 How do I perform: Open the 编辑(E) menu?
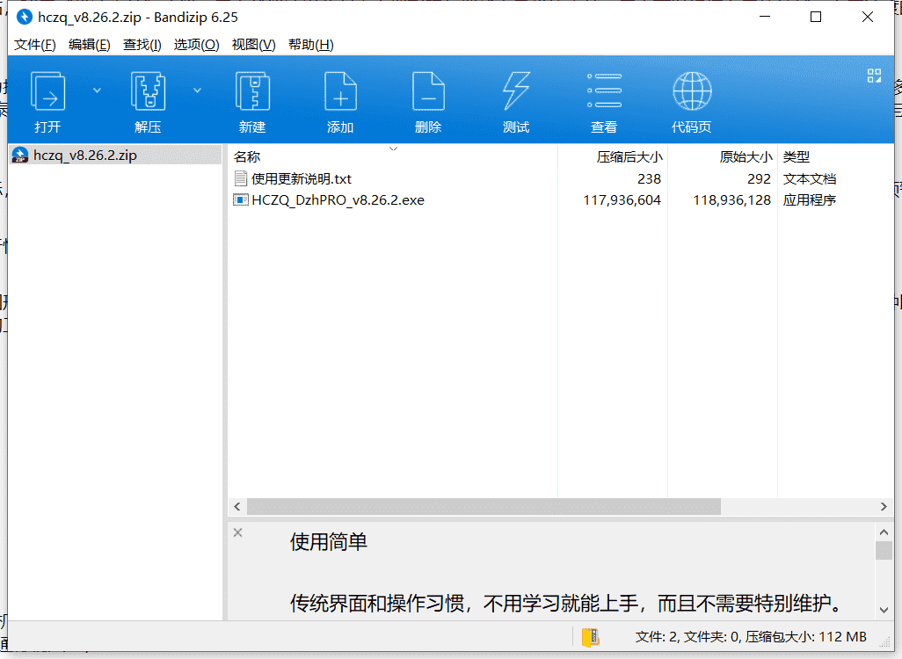point(89,45)
